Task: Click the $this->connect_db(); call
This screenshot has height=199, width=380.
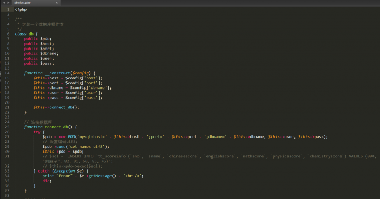Action: (x=56, y=107)
